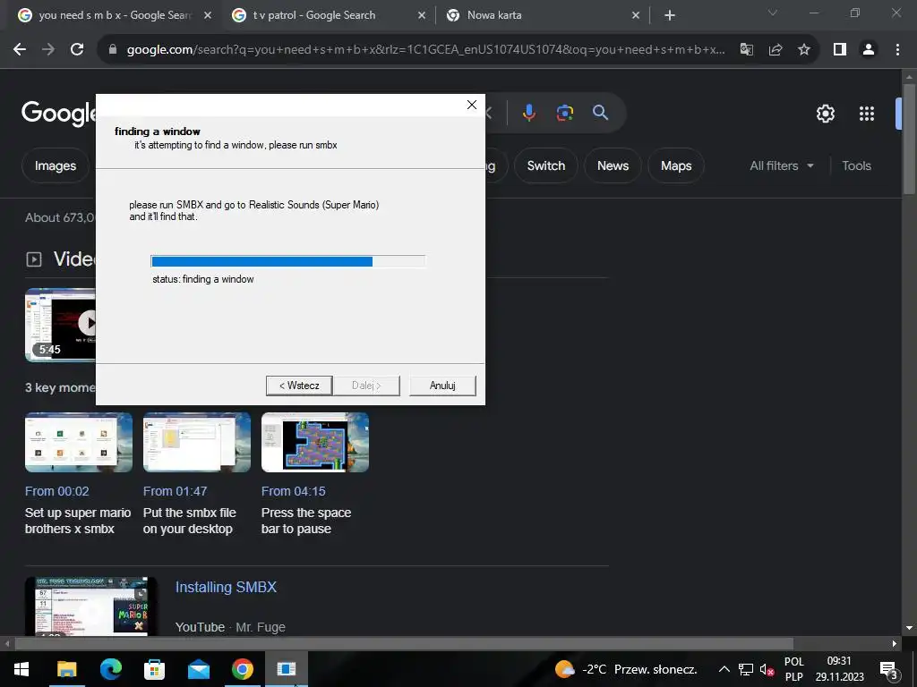This screenshot has height=687, width=917.
Task: Open the network status tray icon
Action: click(746, 669)
